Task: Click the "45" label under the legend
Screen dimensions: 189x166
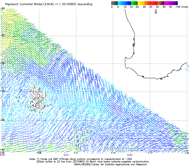Action: click(170, 7)
